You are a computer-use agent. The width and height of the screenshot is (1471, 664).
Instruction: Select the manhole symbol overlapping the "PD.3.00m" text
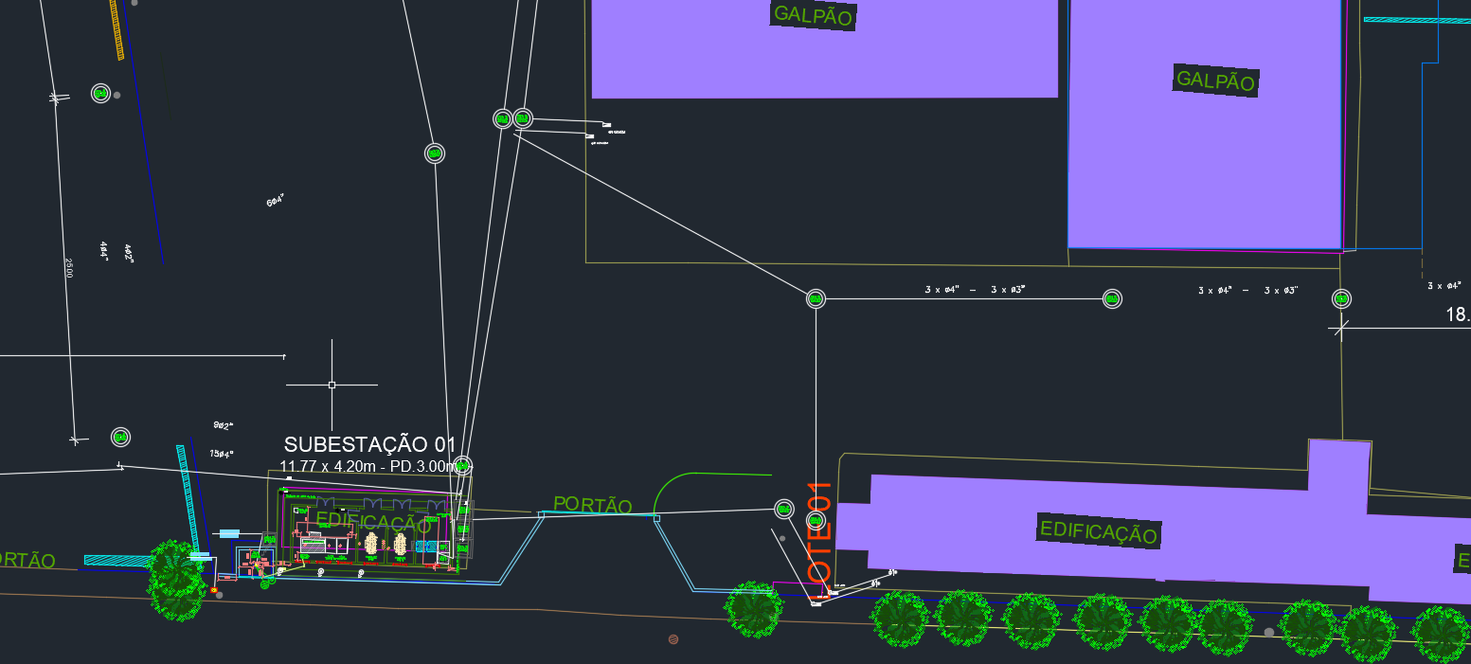462,466
